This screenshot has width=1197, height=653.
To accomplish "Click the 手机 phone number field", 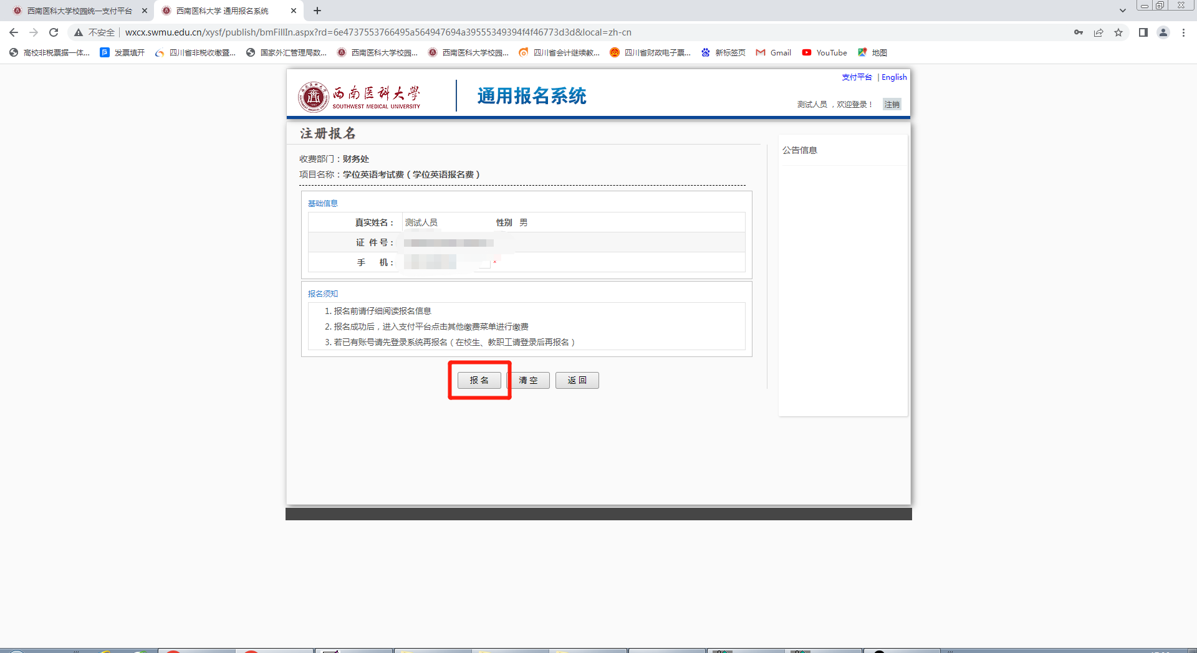I will coord(447,262).
